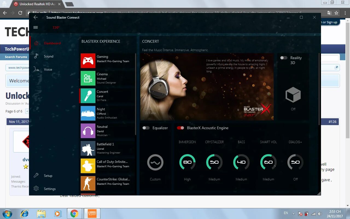This screenshot has height=219, width=350.
Task: Click the Reality 3D cube icon
Action: pos(293,95)
